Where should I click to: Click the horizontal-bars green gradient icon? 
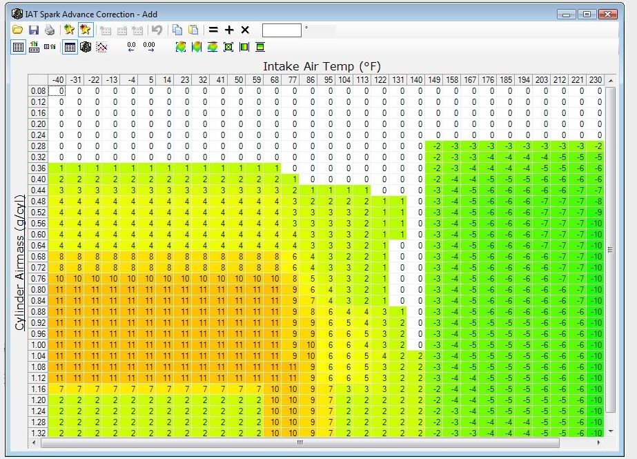click(x=260, y=47)
